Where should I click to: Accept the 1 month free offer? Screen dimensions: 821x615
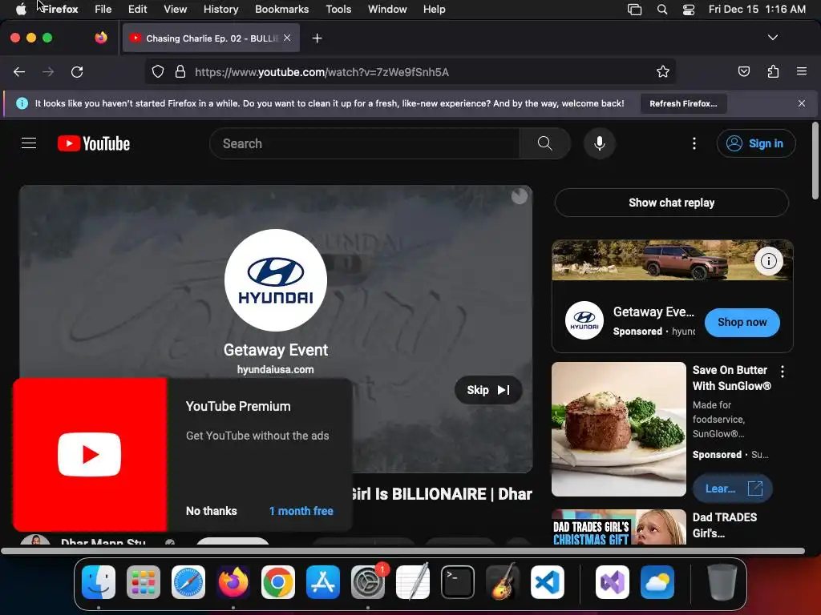(301, 511)
